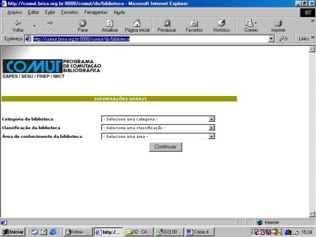Click the Voltar back arrow icon
This screenshot has height=237, width=316.
pyautogui.click(x=18, y=24)
